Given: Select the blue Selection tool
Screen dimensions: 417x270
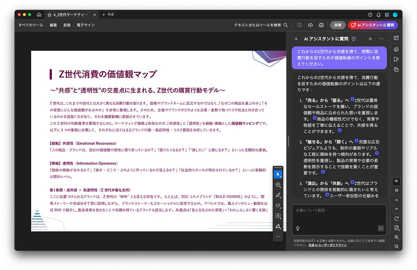Looking at the screenshot, I should coord(278,174).
